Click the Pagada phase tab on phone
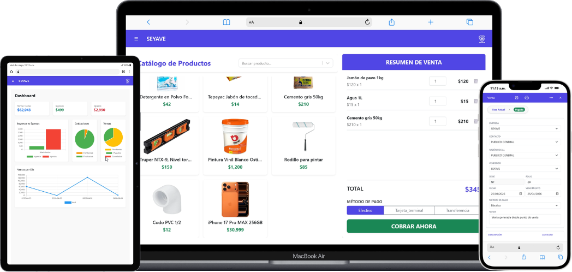Viewport: 572px width, 272px height. click(x=520, y=110)
